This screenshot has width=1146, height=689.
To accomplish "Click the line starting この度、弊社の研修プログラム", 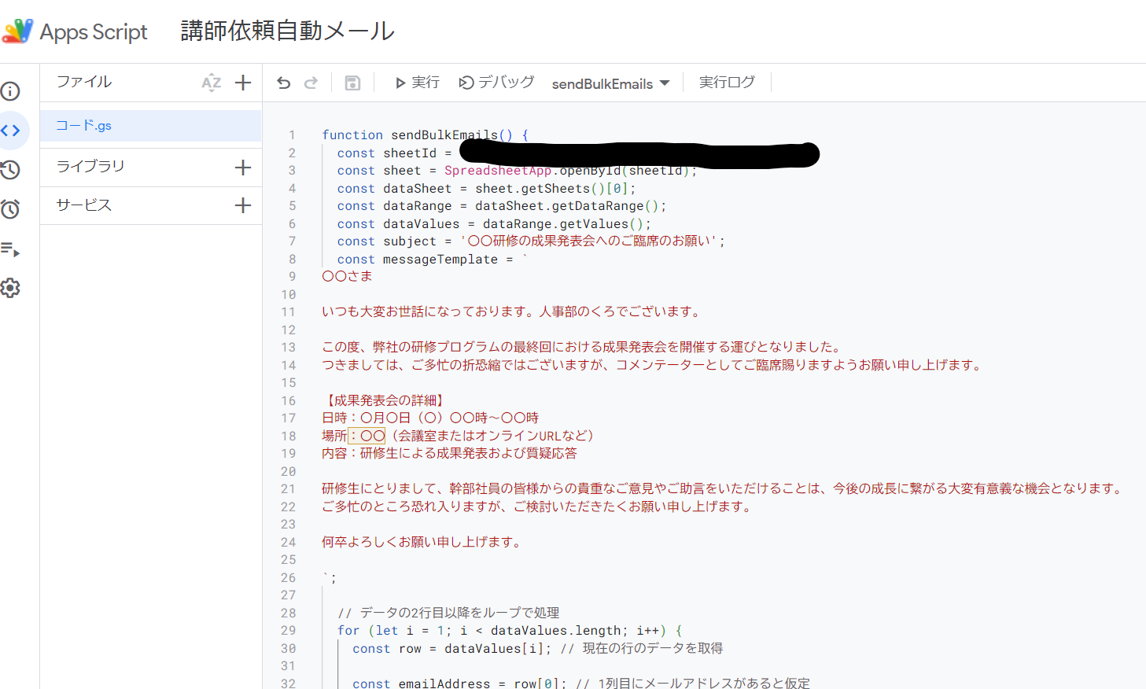I will [584, 347].
